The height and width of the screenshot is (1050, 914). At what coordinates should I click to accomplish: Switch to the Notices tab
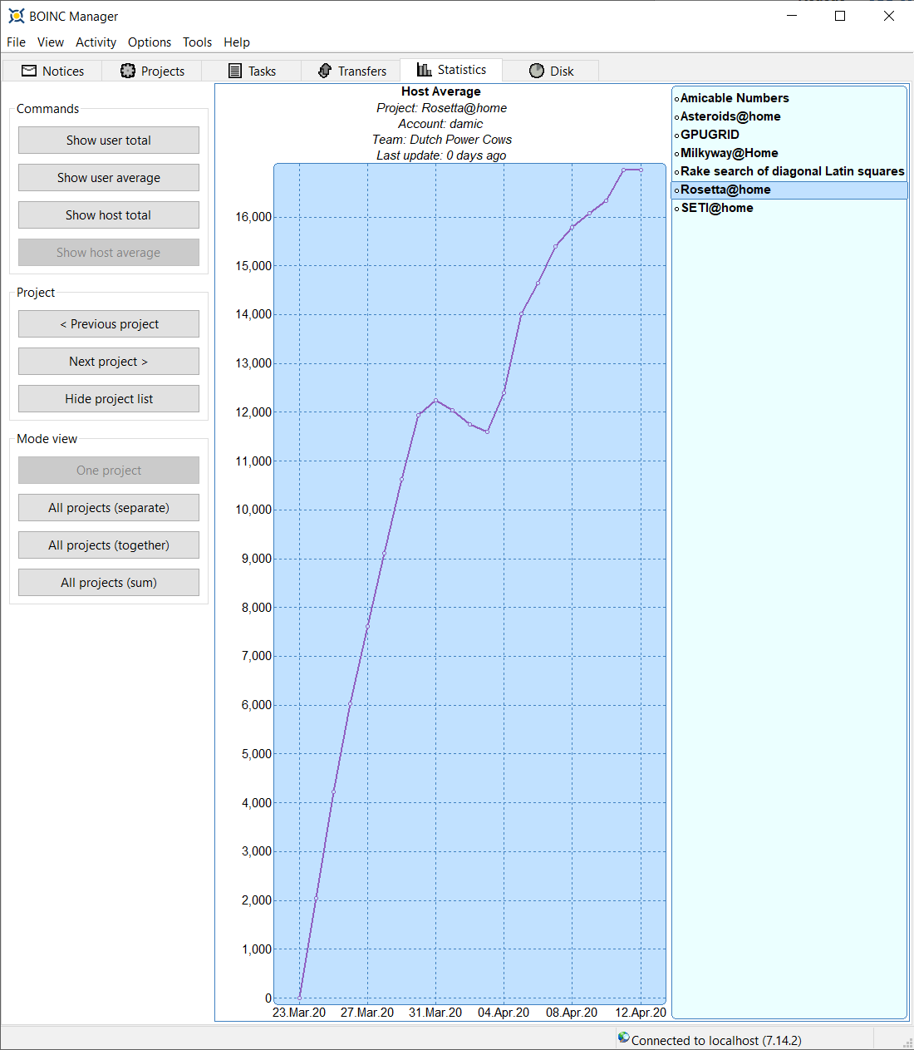52,71
